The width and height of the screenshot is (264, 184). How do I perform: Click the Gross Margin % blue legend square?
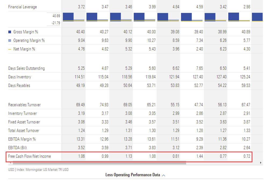tap(10, 32)
